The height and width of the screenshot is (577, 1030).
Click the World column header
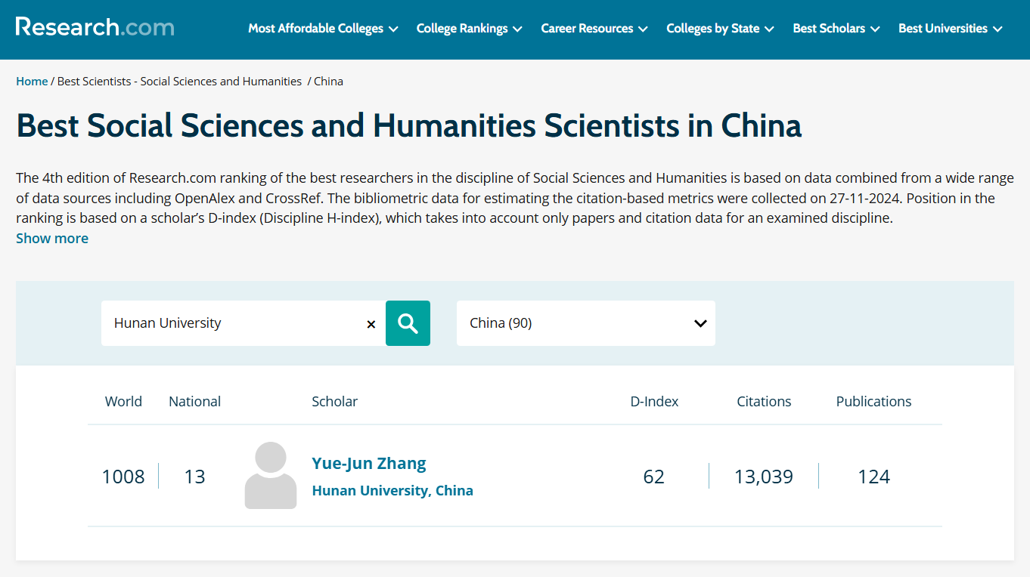(123, 402)
